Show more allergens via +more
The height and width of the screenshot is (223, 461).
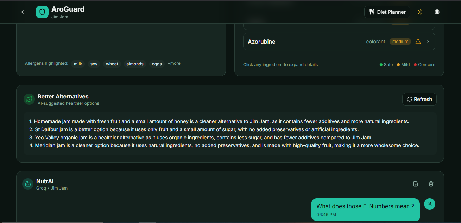point(173,63)
